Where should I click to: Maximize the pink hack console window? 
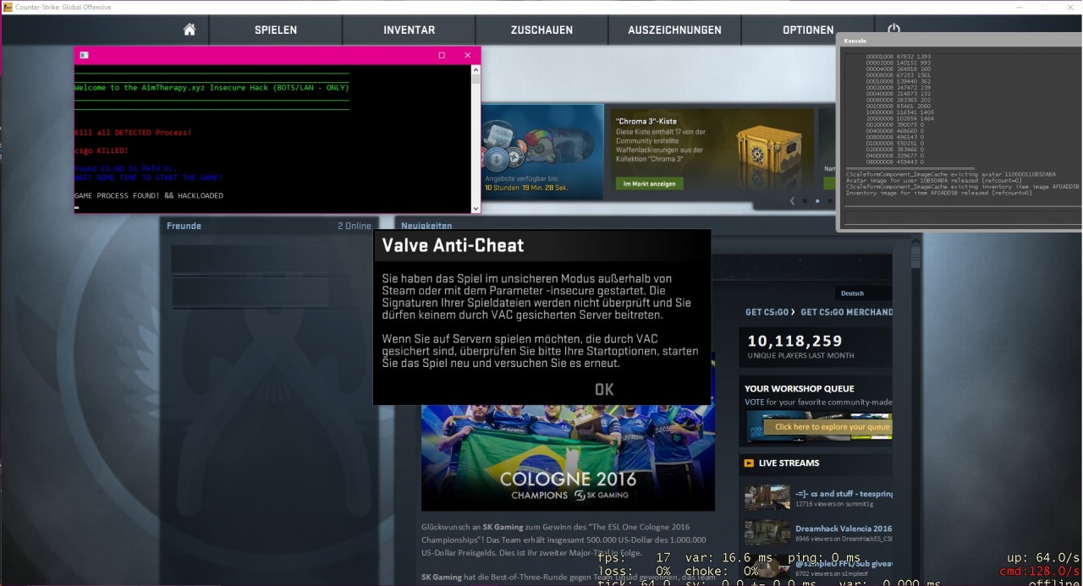[x=442, y=55]
